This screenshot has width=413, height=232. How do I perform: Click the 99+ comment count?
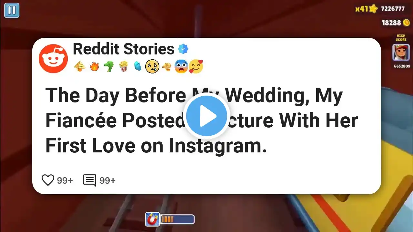(107, 181)
